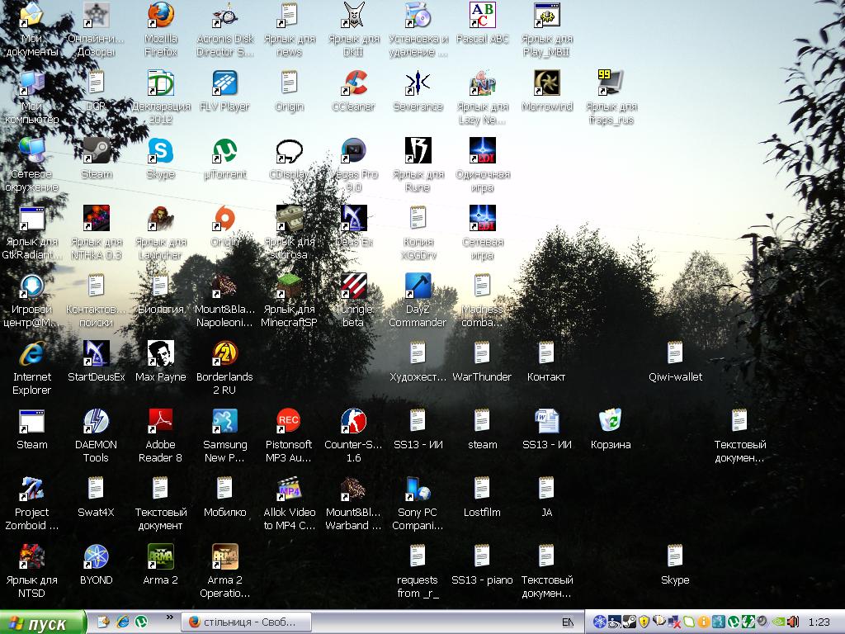Open the Мобилко text file
The image size is (845, 634).
[x=224, y=496]
